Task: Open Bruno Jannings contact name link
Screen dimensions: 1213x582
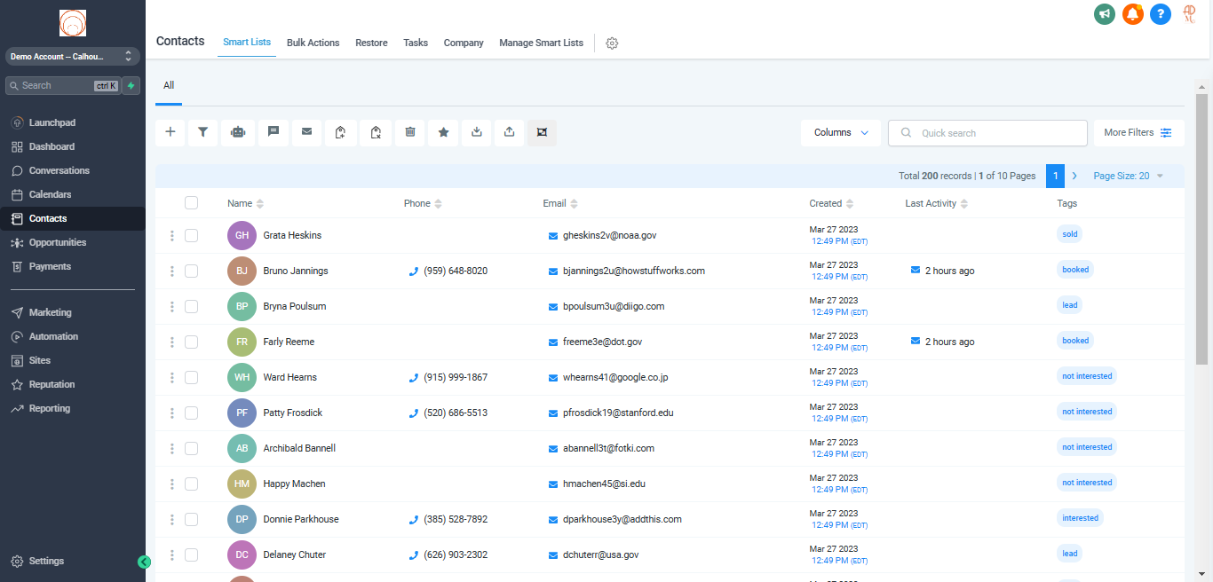Action: point(296,271)
